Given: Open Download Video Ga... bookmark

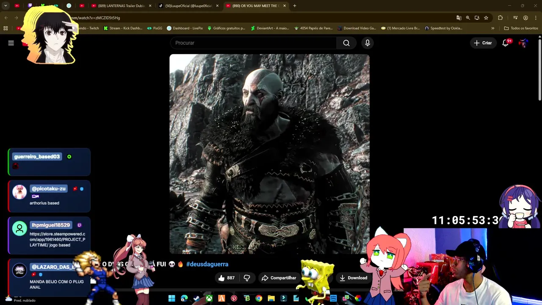Looking at the screenshot, I should pos(357,28).
